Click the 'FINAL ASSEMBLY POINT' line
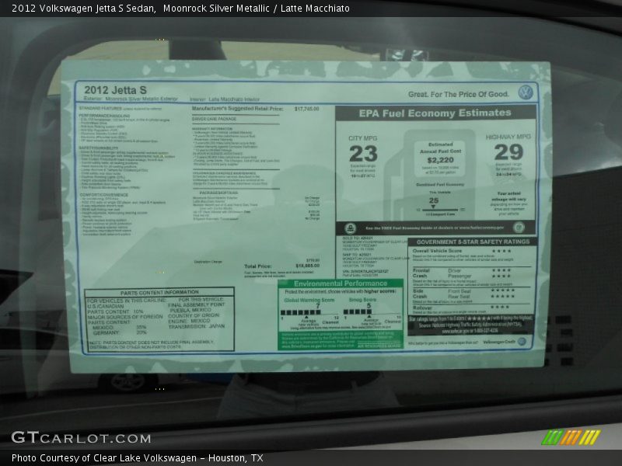The height and width of the screenshot is (466, 622). [x=197, y=305]
